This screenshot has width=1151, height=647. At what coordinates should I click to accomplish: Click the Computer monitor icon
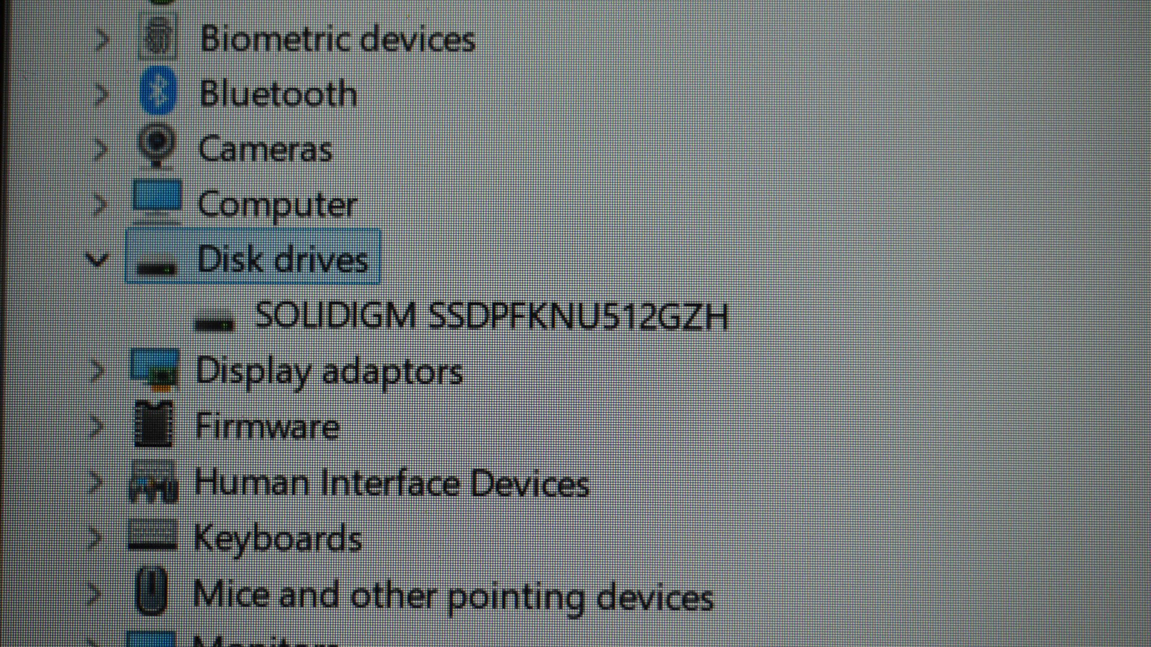click(157, 202)
